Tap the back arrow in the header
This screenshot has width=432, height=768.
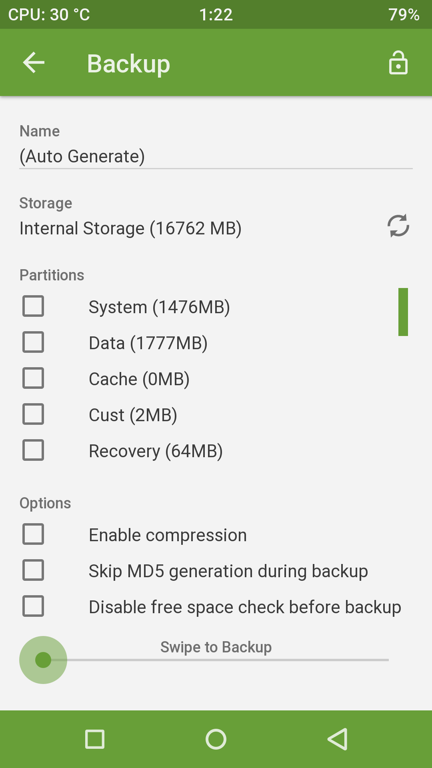(x=34, y=63)
